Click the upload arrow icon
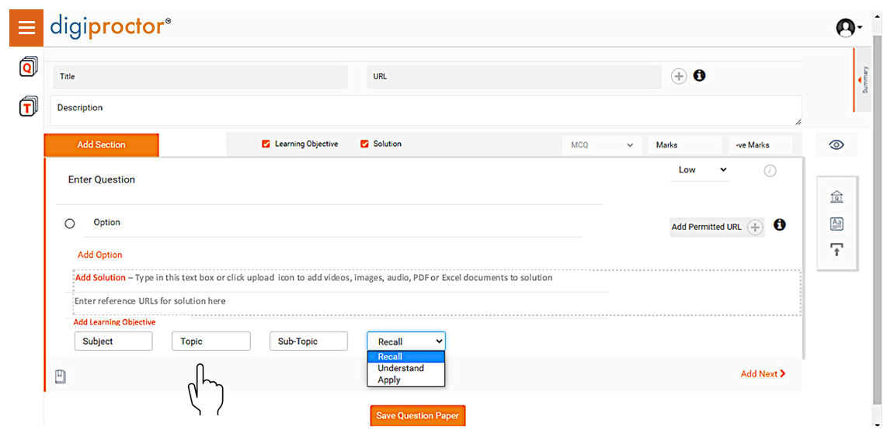The image size is (894, 441). tap(837, 249)
